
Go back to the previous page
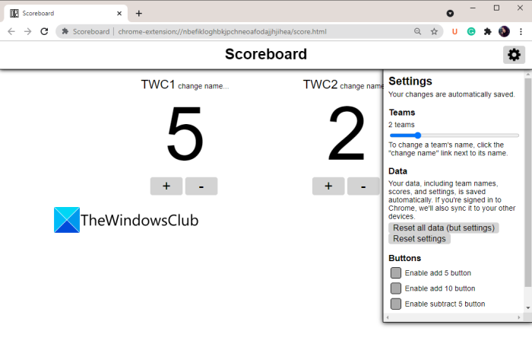pos(11,32)
